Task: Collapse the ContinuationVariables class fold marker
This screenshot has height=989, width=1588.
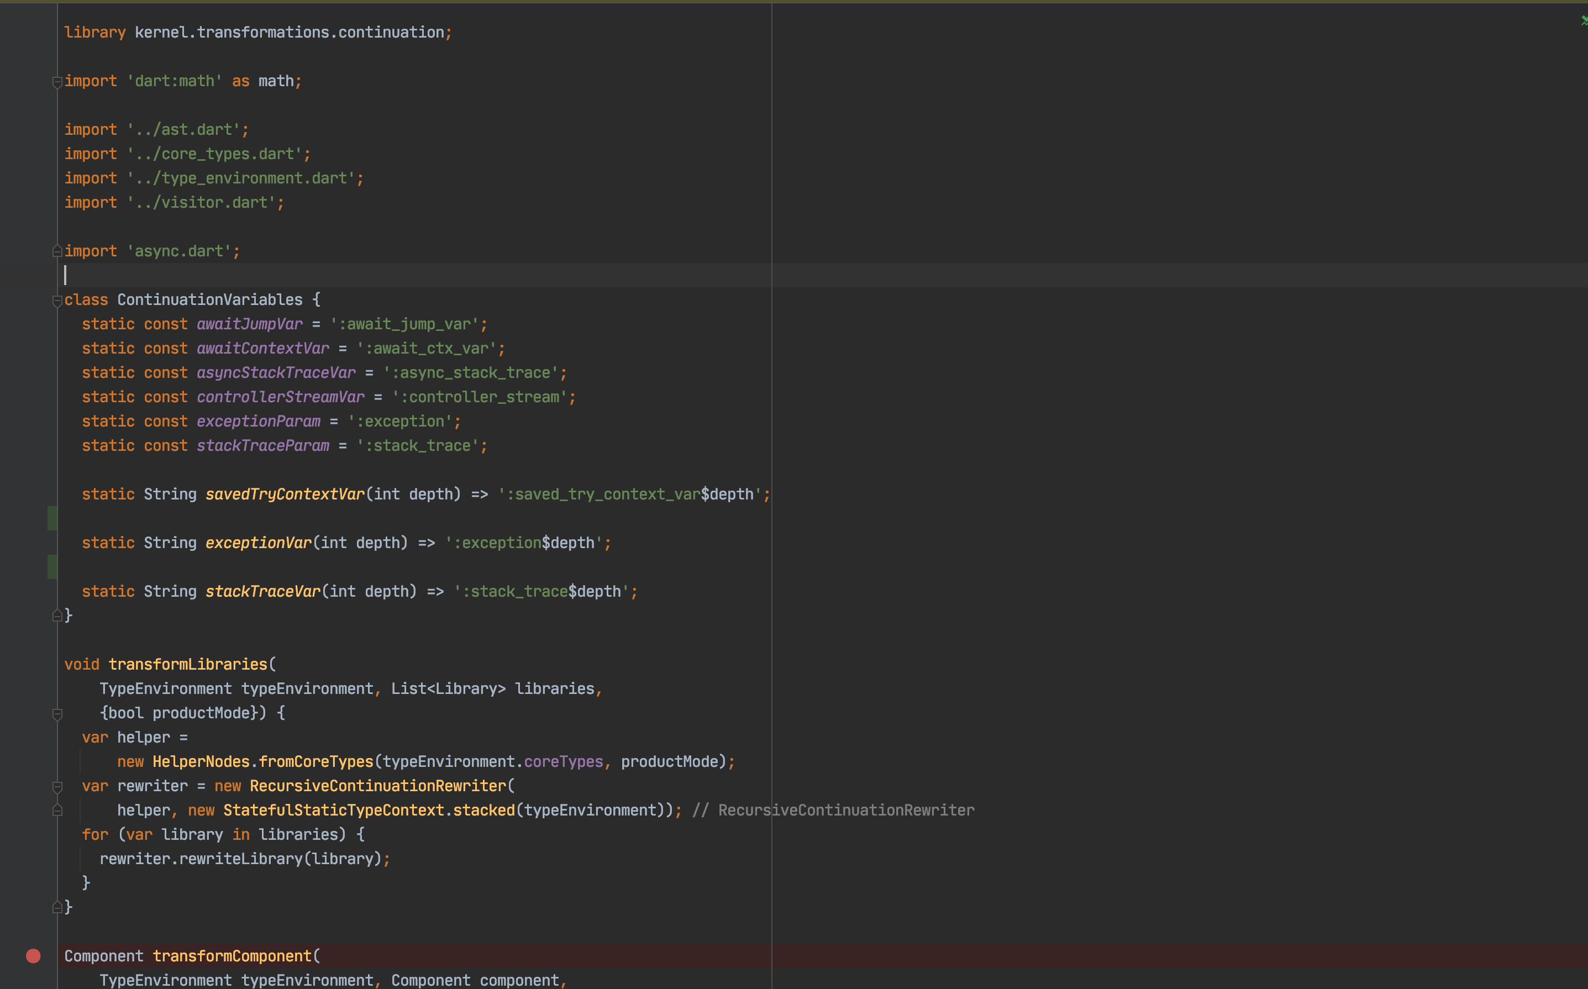Action: tap(57, 300)
